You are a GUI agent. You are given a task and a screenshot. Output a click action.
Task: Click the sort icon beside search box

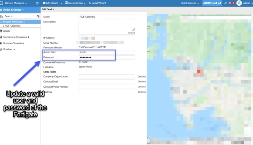point(2,16)
